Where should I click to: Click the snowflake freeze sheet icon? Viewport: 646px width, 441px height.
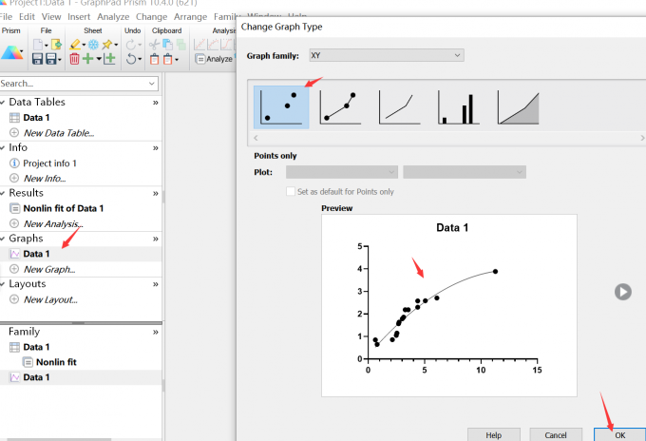pyautogui.click(x=93, y=45)
